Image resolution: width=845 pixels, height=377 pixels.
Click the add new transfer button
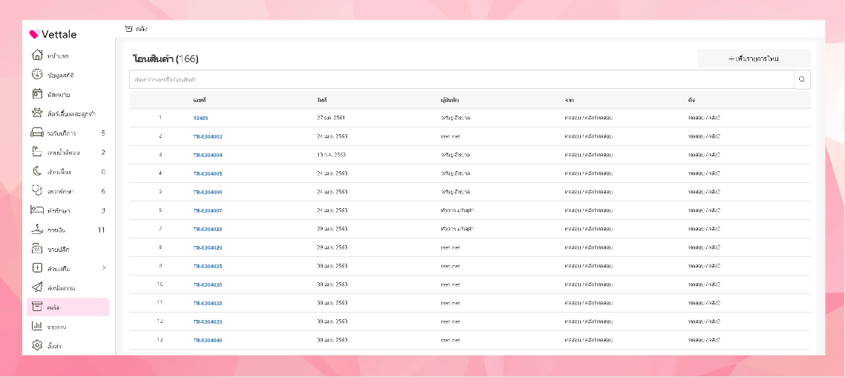click(x=753, y=59)
